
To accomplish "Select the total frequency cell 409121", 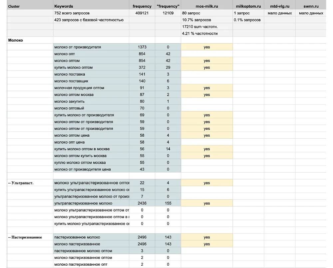I will coord(142,13).
